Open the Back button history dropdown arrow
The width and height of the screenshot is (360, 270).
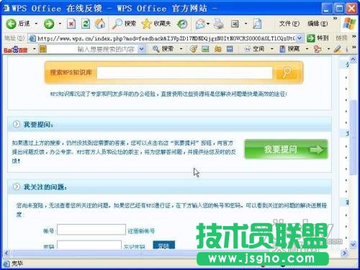point(36,24)
